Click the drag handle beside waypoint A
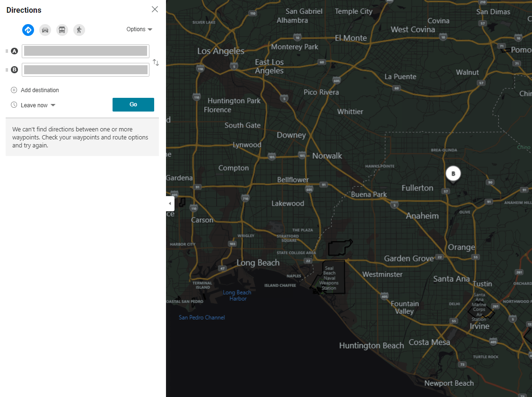 [x=6, y=51]
